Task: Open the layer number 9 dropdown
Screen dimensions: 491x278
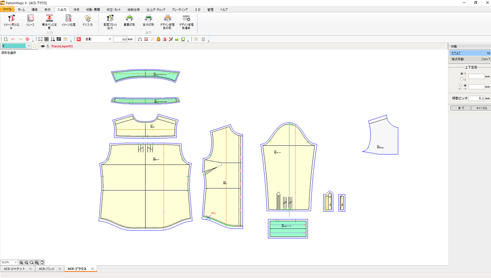Action: pyautogui.click(x=28, y=46)
